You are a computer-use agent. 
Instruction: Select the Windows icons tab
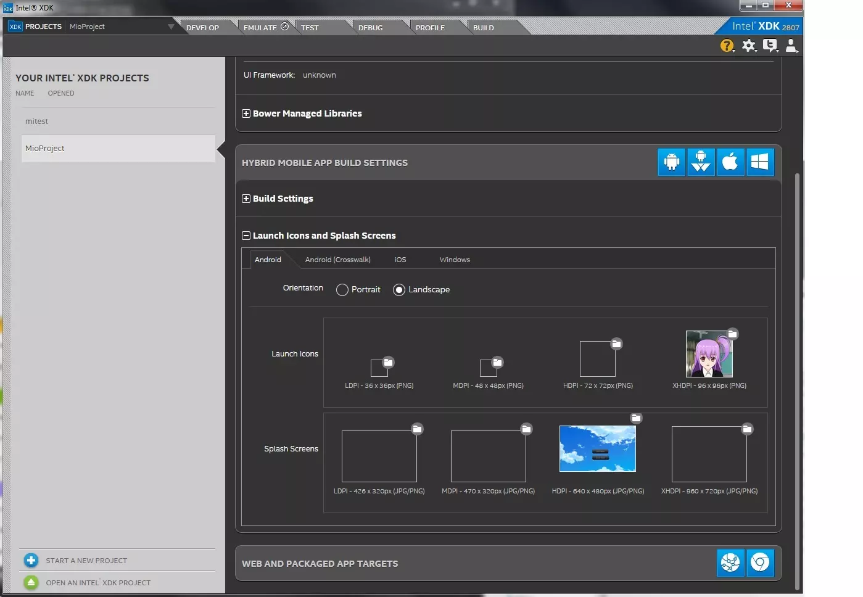coord(455,260)
